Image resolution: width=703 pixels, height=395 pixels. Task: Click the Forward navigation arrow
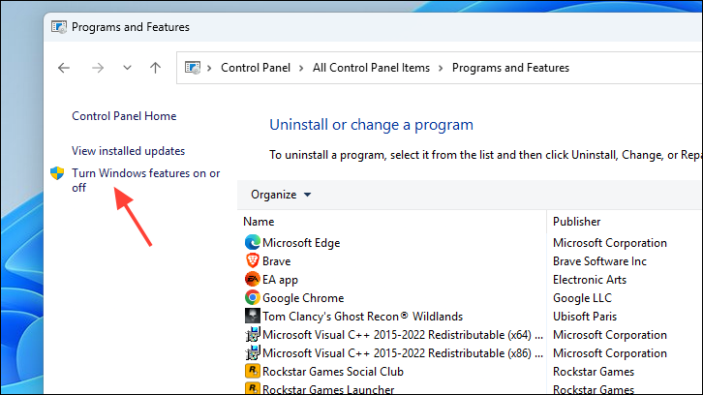coord(97,68)
